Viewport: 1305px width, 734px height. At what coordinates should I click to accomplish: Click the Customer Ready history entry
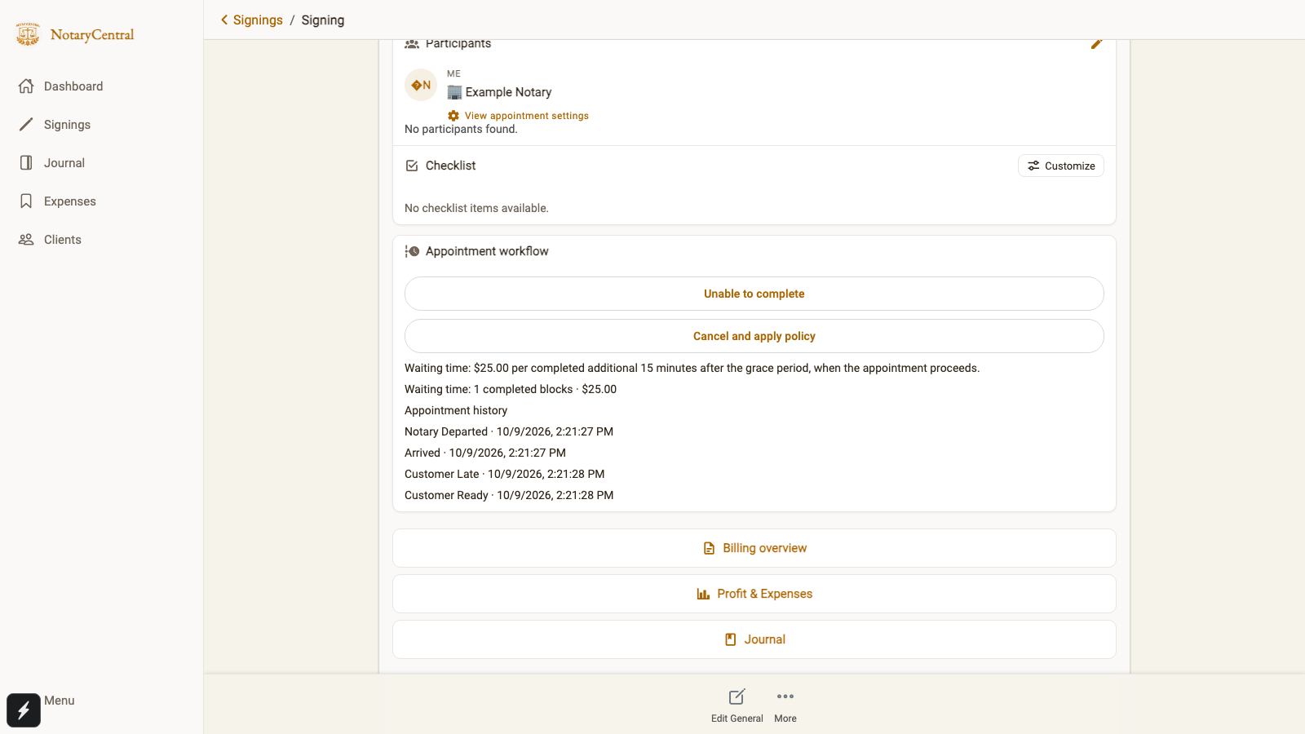pos(509,495)
